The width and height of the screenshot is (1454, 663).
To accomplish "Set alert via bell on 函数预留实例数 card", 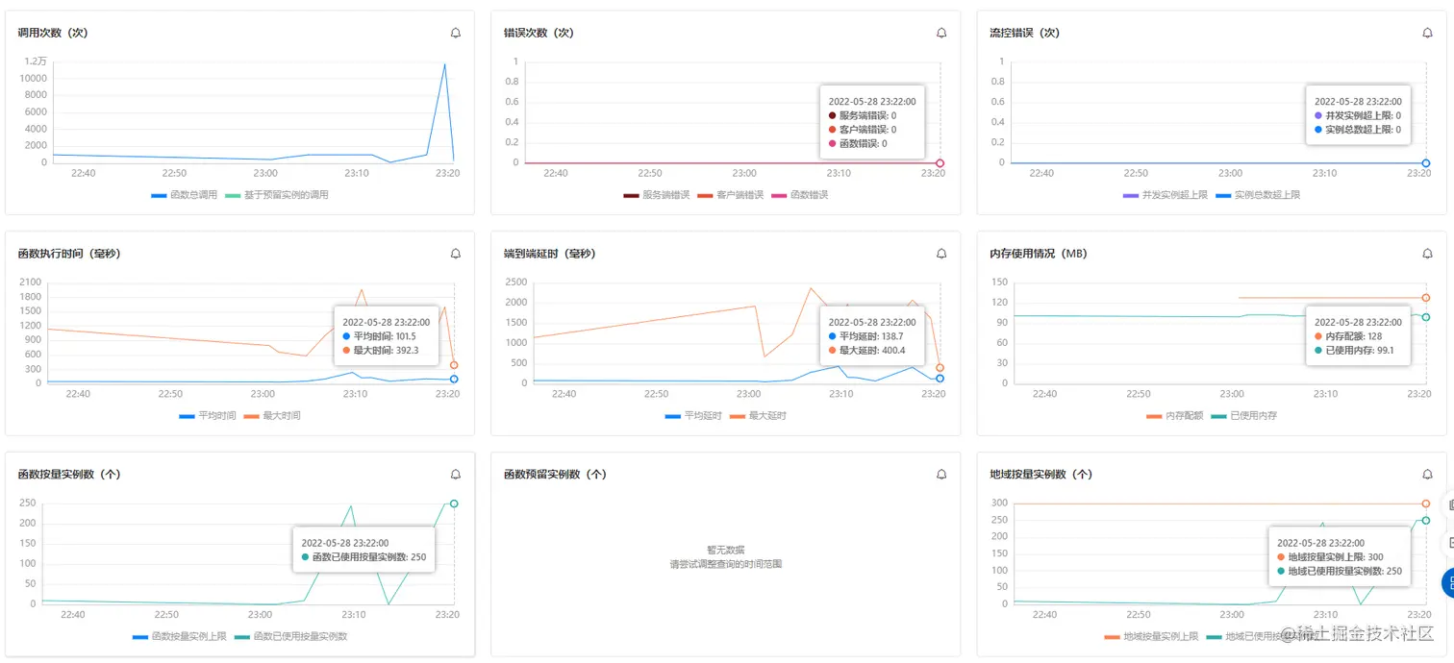I will (941, 475).
